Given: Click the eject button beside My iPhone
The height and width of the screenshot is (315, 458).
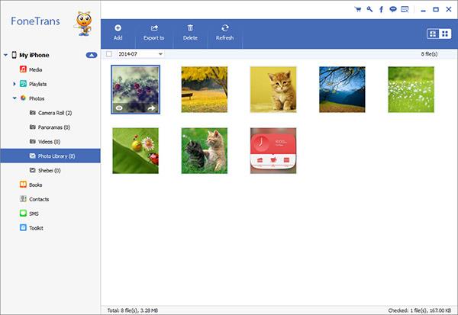Looking at the screenshot, I should (x=91, y=55).
